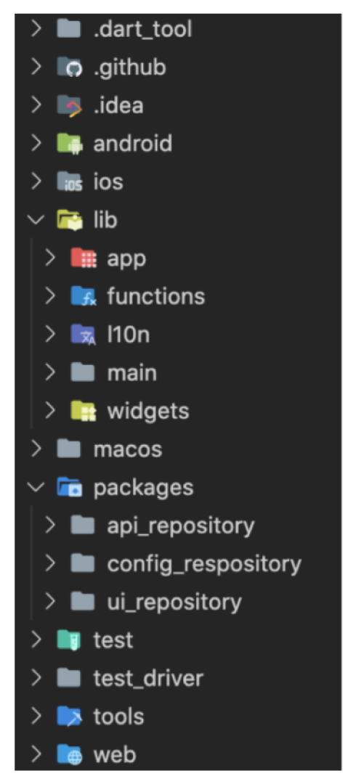
Task: Click the teal test folder icon
Action: [69, 640]
